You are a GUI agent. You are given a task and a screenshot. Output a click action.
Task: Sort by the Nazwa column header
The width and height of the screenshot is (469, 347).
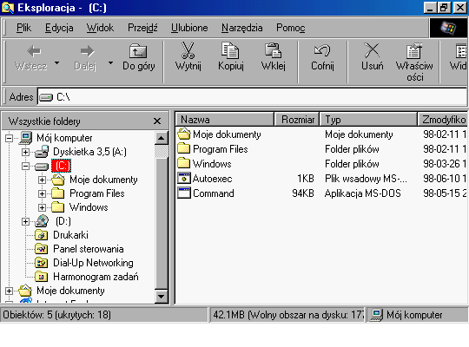coord(225,120)
